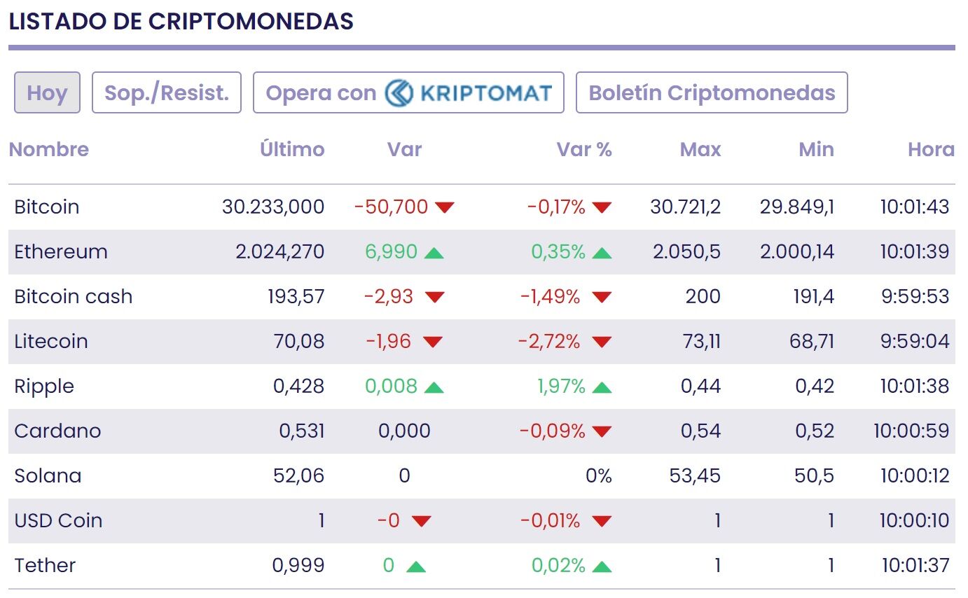
Task: Click the green arrow beside Ripple's 1,97%
Action: pyautogui.click(x=601, y=387)
